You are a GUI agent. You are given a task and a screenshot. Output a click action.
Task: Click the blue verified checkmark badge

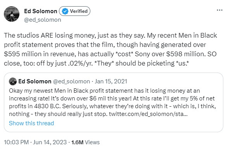click(65, 11)
